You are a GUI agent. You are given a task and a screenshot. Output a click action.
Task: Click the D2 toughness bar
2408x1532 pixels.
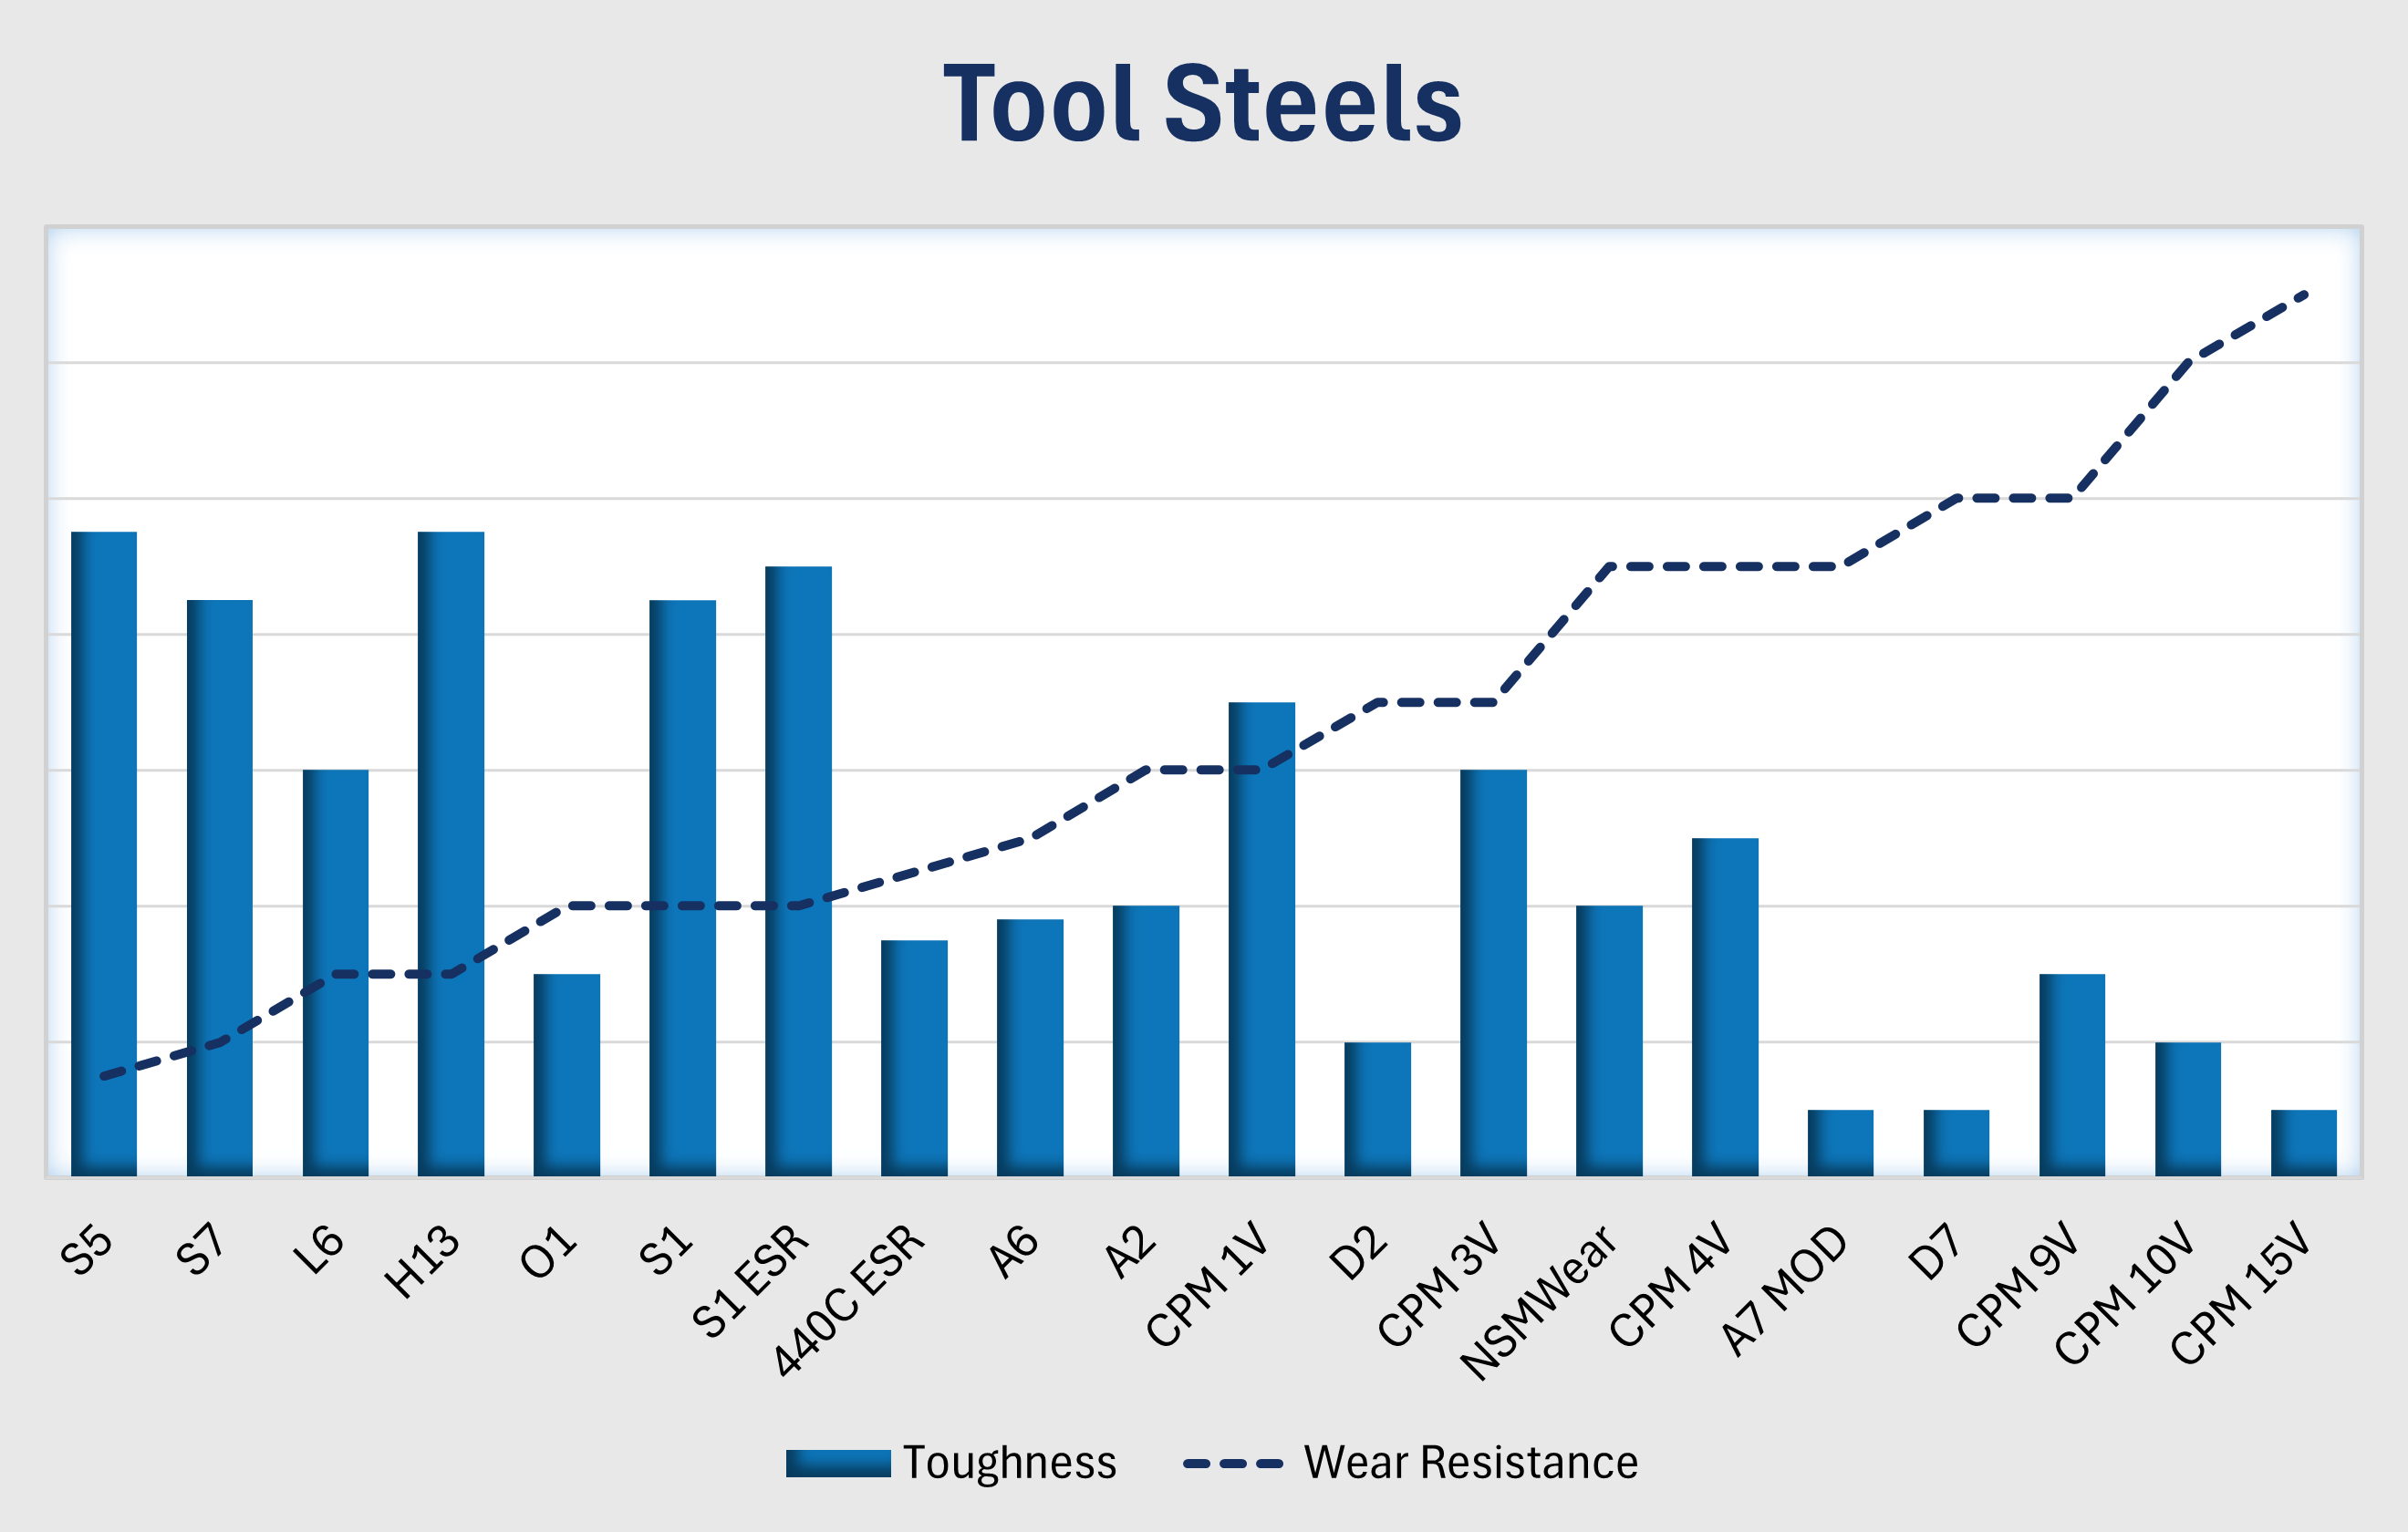point(1377,1108)
